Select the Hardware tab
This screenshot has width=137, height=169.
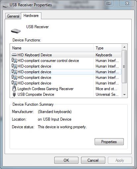(31, 16)
